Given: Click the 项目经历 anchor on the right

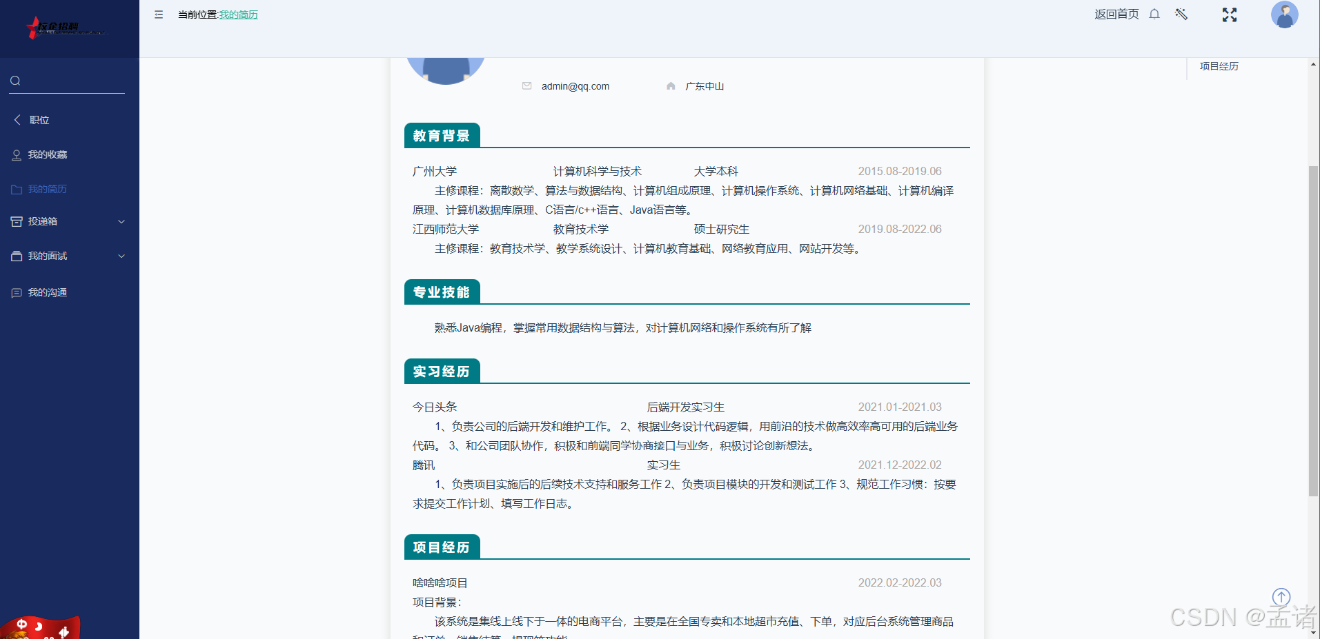Looking at the screenshot, I should [1218, 66].
